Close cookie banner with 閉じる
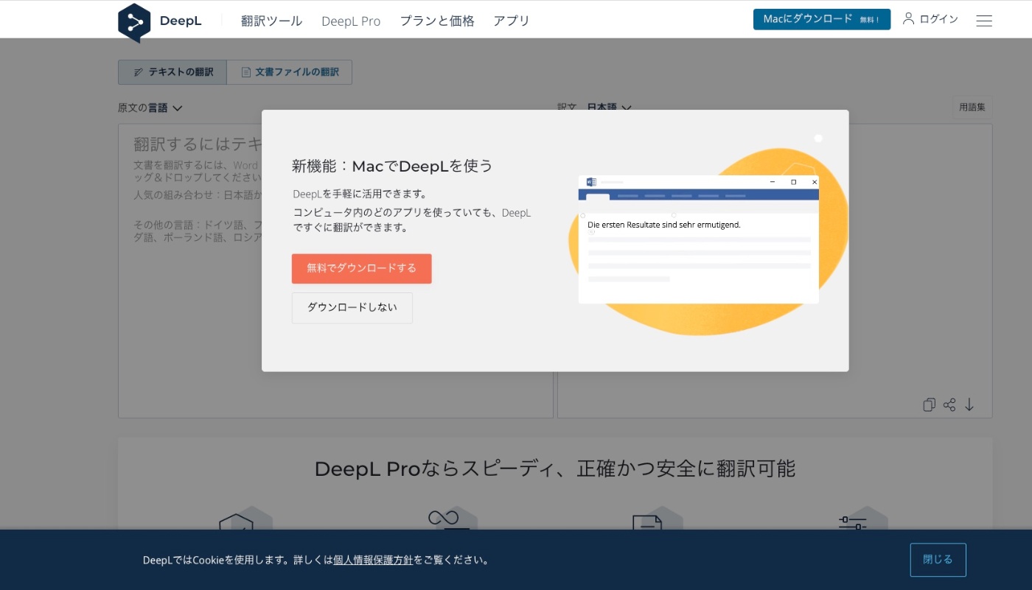The width and height of the screenshot is (1032, 590). click(x=938, y=560)
